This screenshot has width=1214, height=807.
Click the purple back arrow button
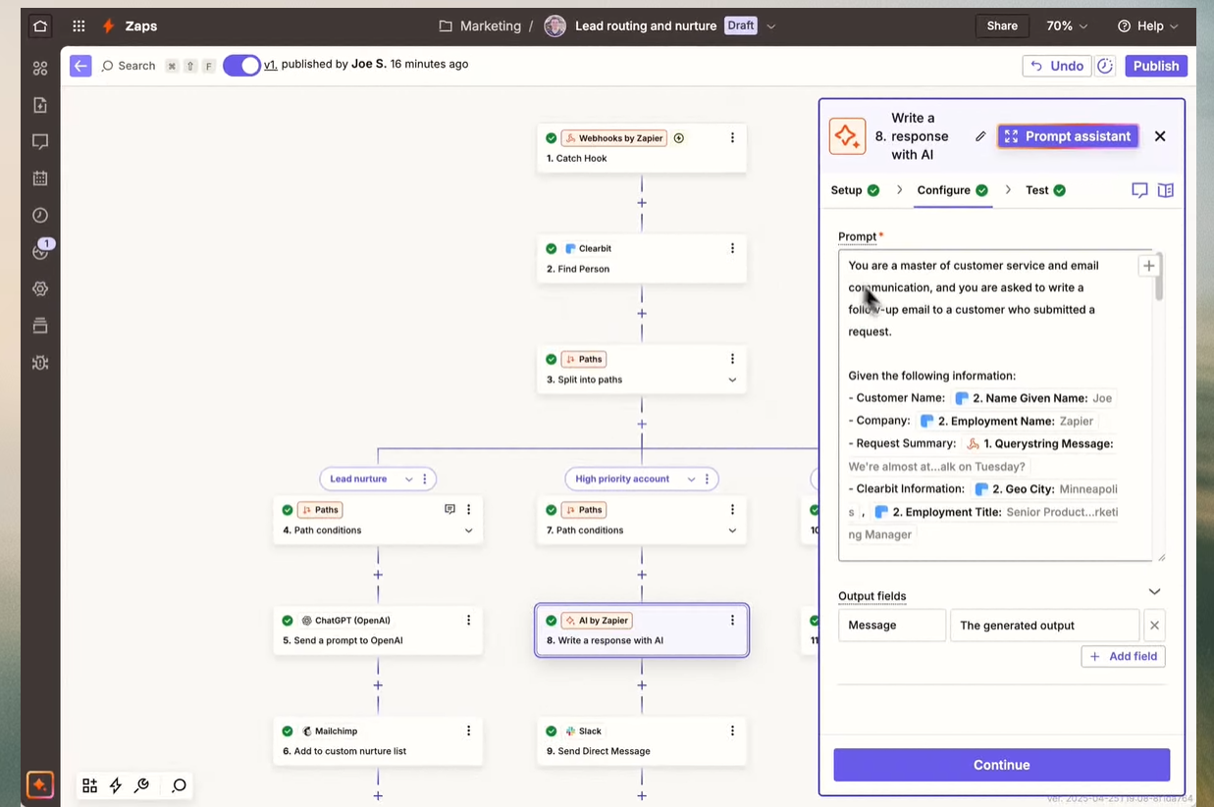(x=80, y=66)
